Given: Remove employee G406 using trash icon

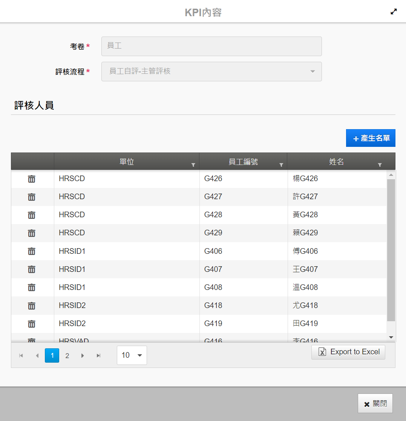Looking at the screenshot, I should tap(32, 251).
